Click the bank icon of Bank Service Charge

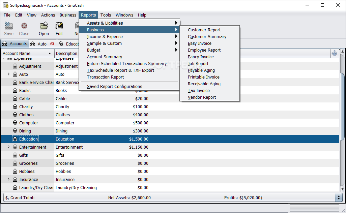click(15, 83)
